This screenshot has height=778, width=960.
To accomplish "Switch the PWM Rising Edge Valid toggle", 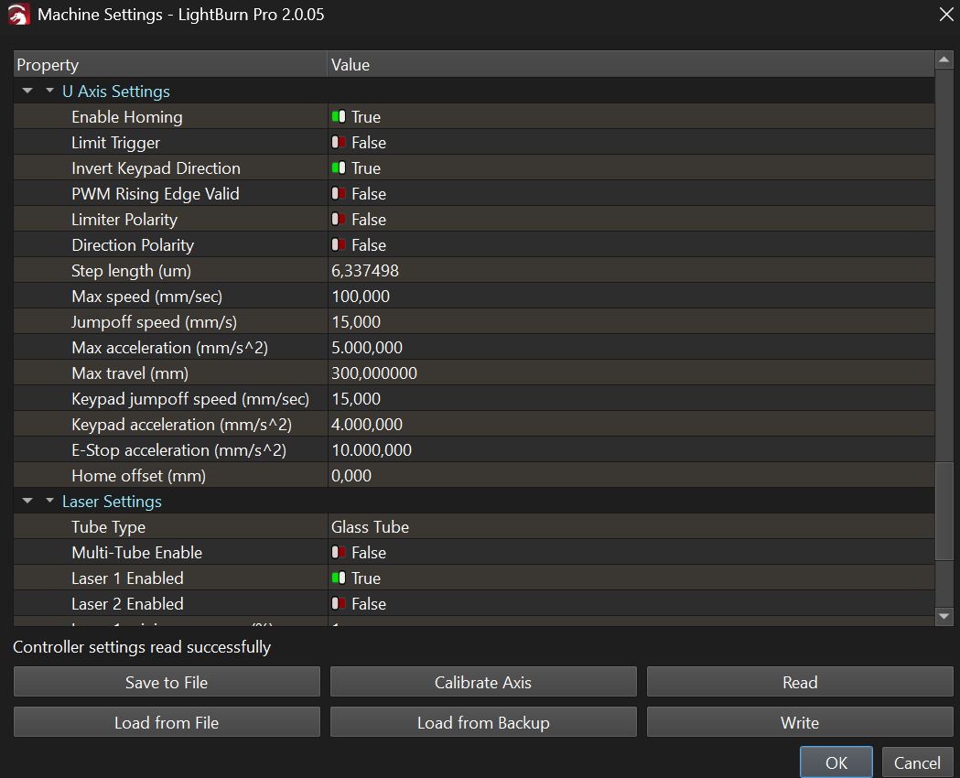I will coord(339,194).
